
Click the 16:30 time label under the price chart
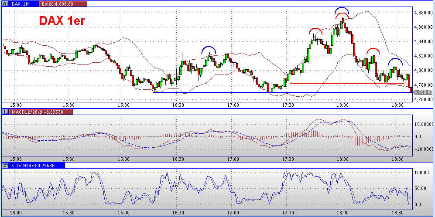click(178, 105)
